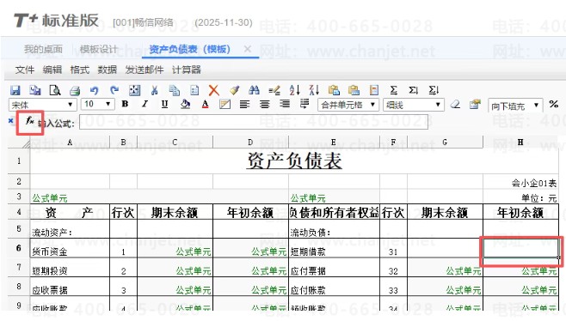Click the Sigma with down arrow icon
The image size is (566, 321).
point(413,90)
